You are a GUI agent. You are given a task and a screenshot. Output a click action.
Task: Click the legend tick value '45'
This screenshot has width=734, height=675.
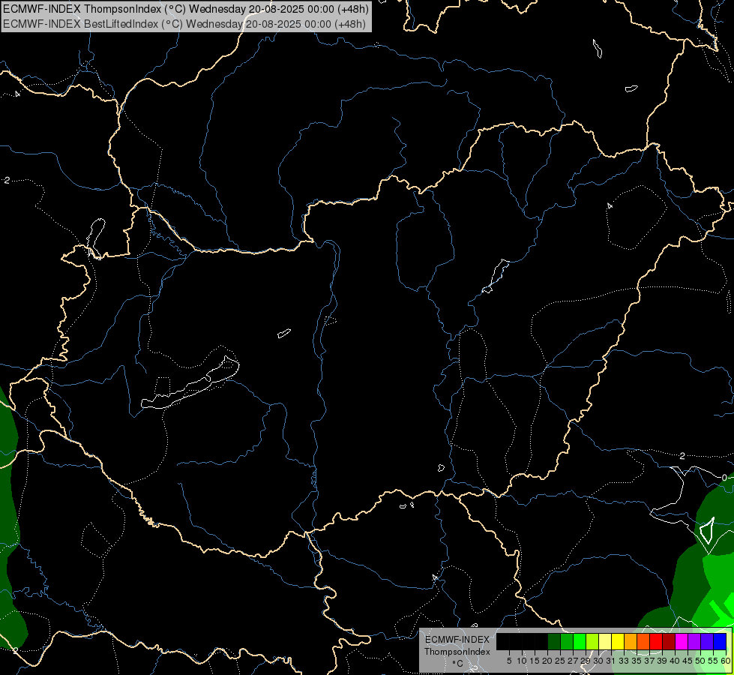point(688,661)
